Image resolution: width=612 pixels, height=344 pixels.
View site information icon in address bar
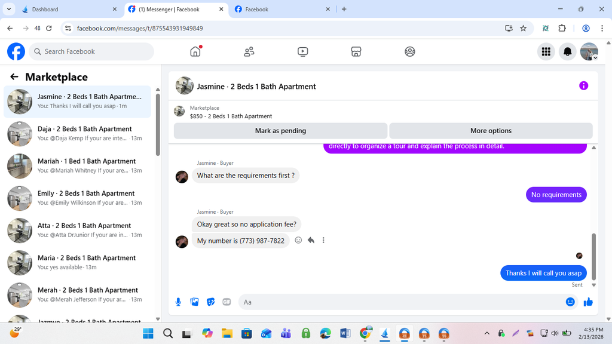pos(68,28)
